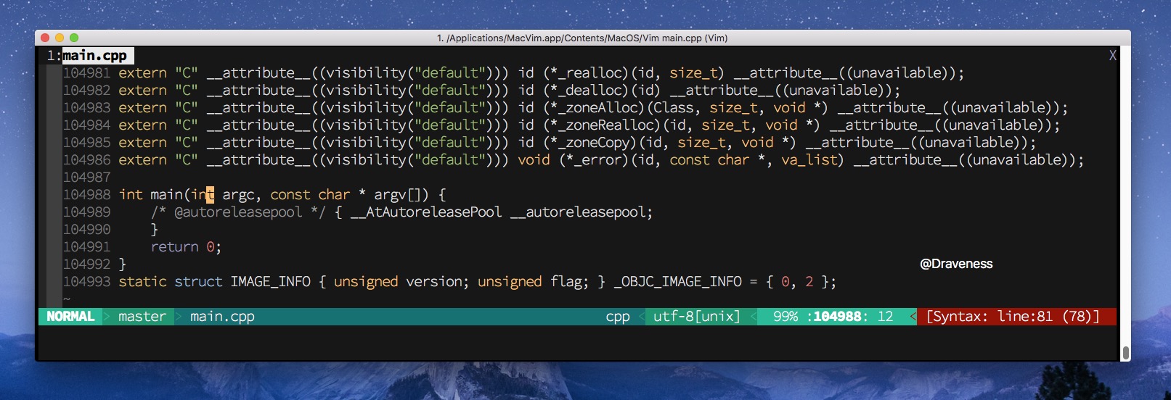The width and height of the screenshot is (1171, 400).
Task: Click the master branch name in the status line
Action: tap(142, 317)
